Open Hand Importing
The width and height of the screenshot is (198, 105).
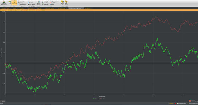coord(22,5)
